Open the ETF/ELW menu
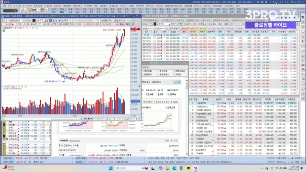Screen dimensions: 306x172 (27, 6)
